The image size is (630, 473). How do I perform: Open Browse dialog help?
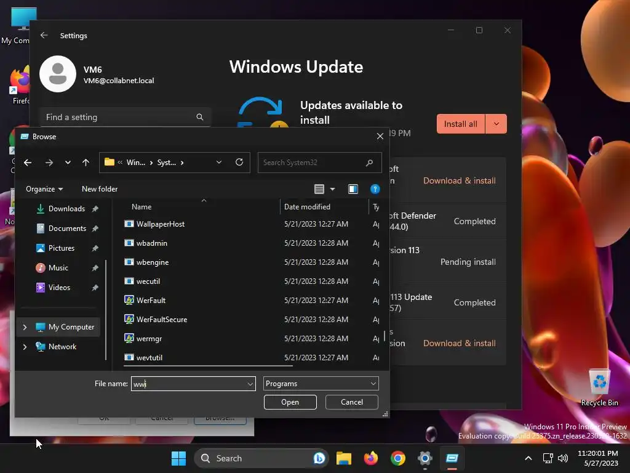coord(375,189)
